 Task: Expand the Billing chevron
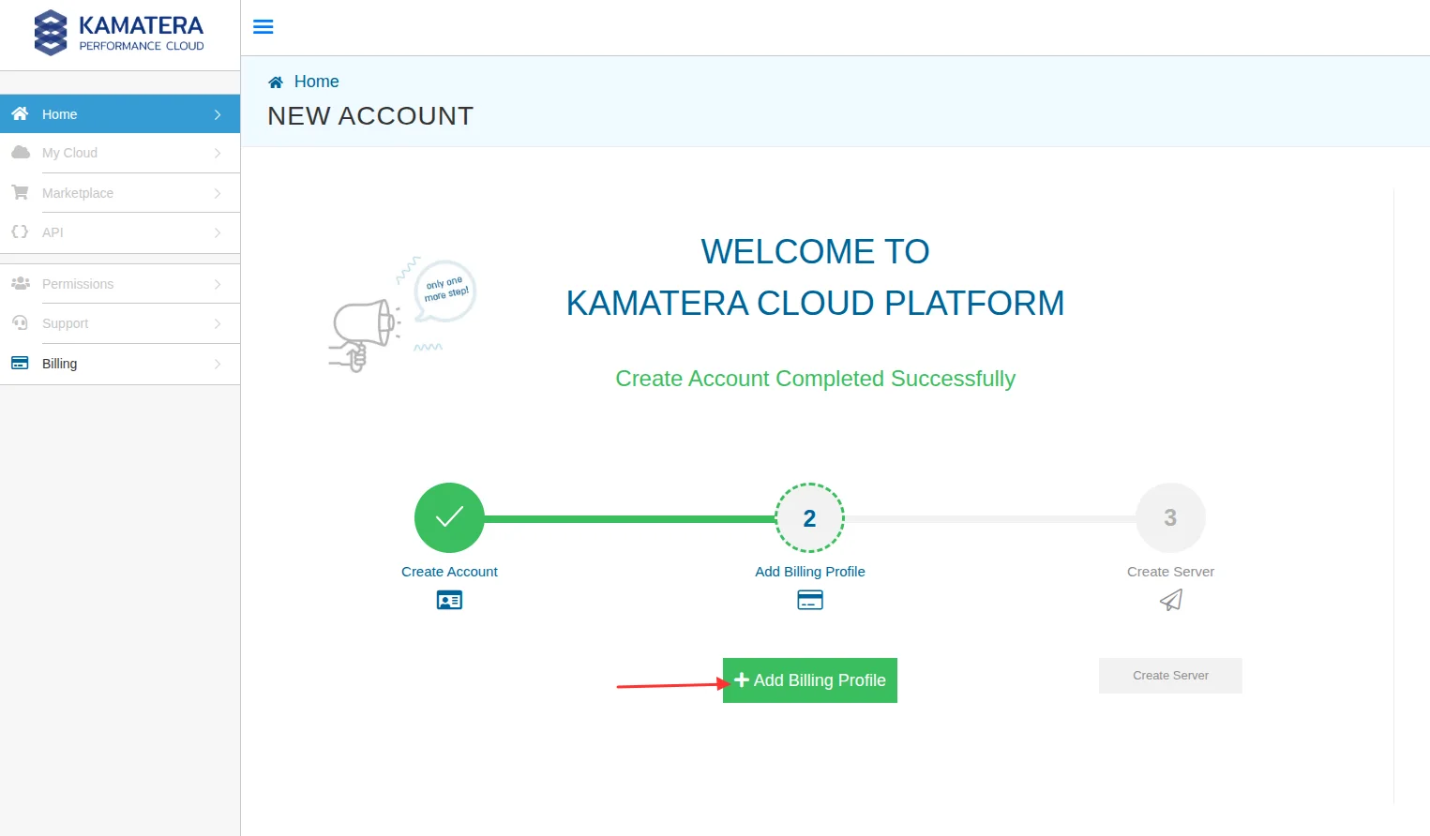(x=218, y=364)
